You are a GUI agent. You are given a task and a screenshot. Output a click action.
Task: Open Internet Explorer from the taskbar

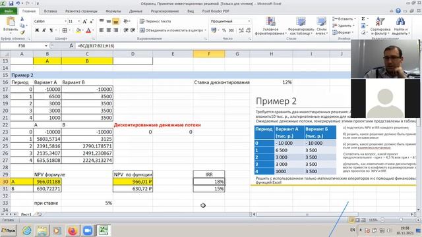26,230
